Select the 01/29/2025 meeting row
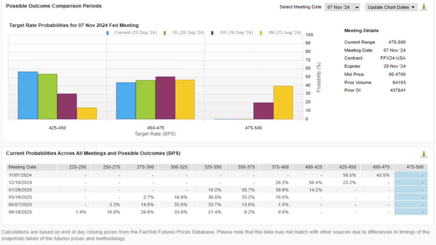 tap(217, 190)
